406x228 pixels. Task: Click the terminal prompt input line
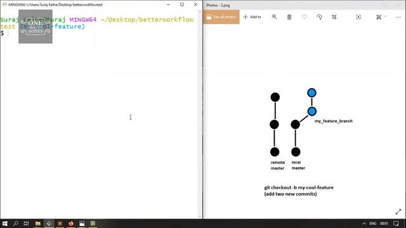pyautogui.click(x=100, y=34)
